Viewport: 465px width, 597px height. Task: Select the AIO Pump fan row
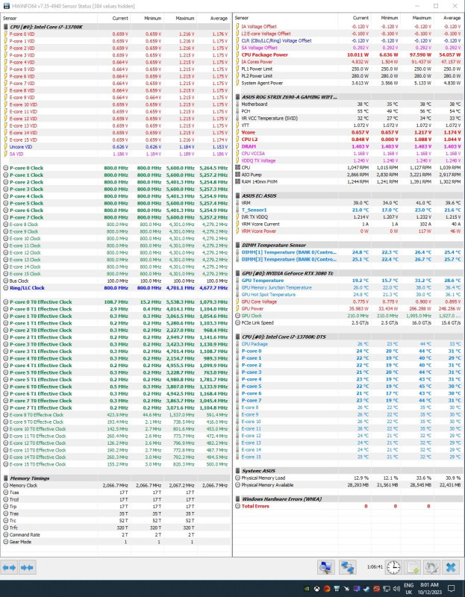[x=348, y=175]
